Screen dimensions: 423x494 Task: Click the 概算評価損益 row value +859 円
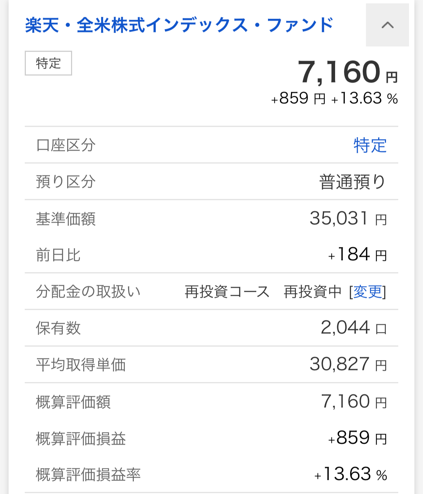357,438
